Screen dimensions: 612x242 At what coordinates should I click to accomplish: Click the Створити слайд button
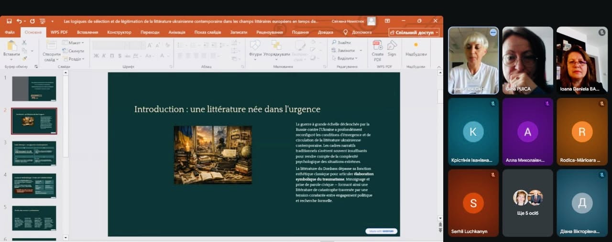pos(51,51)
